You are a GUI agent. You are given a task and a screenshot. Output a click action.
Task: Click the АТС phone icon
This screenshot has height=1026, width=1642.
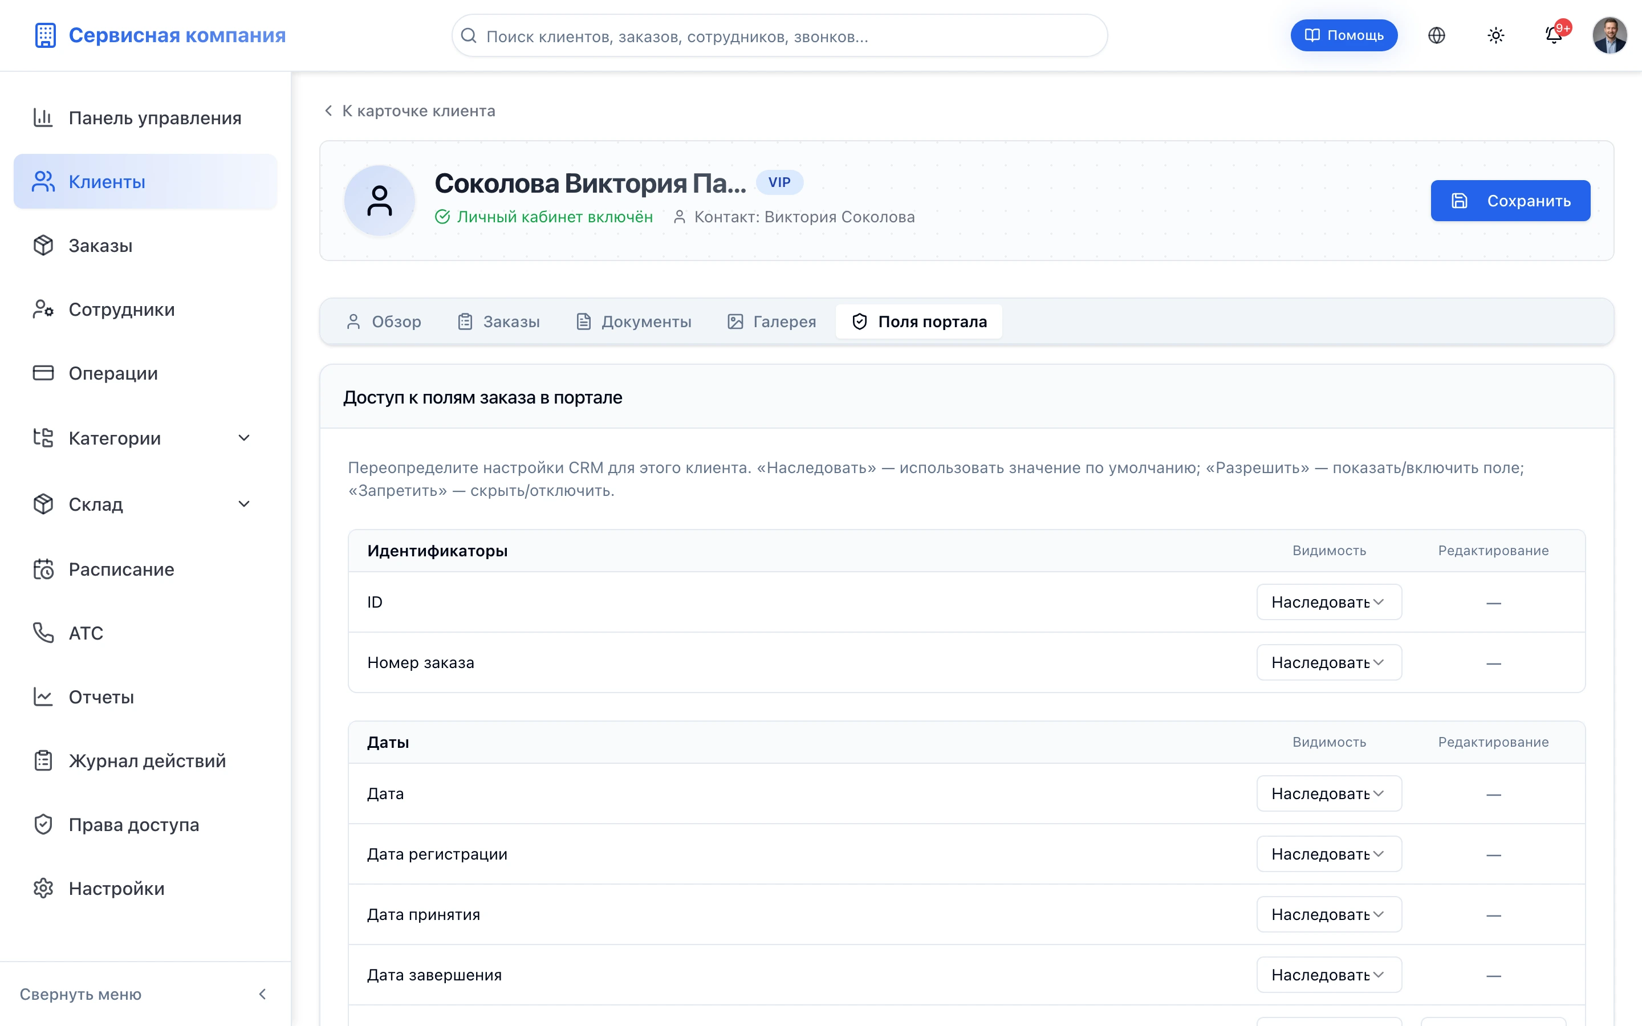tap(43, 633)
